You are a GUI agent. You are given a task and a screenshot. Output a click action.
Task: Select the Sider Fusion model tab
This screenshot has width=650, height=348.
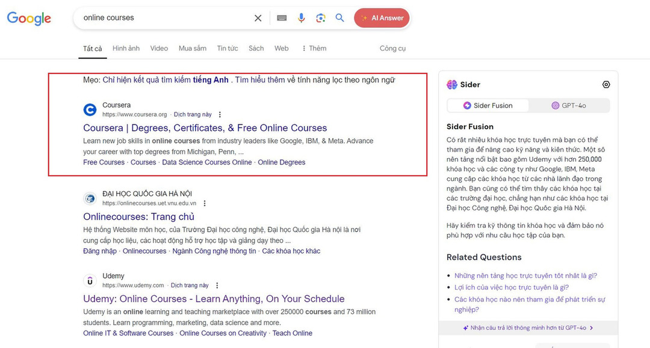click(488, 106)
